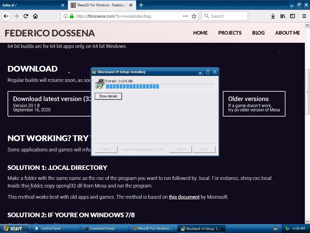Open a new browser tab
The height and width of the screenshot is (233, 310).
click(141, 5)
